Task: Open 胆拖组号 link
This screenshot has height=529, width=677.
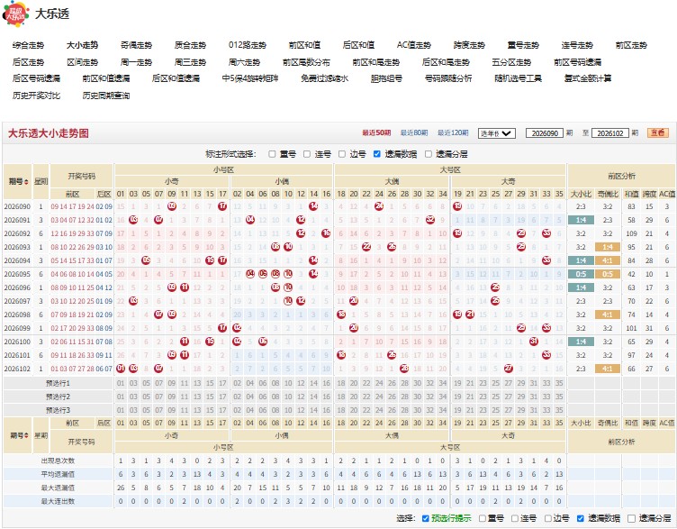Action: coord(386,78)
